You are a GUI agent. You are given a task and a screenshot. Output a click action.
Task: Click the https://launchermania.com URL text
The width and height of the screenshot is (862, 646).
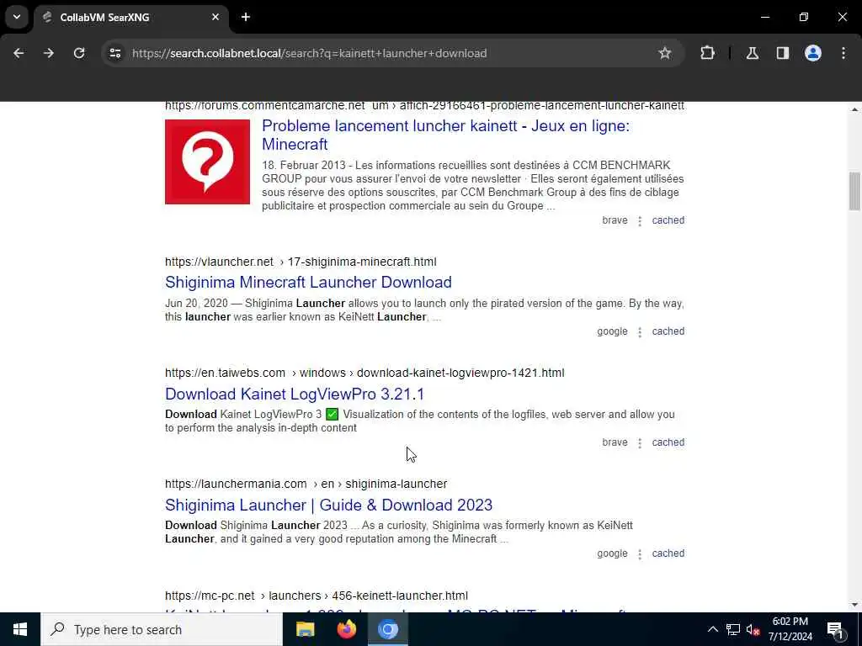point(236,484)
